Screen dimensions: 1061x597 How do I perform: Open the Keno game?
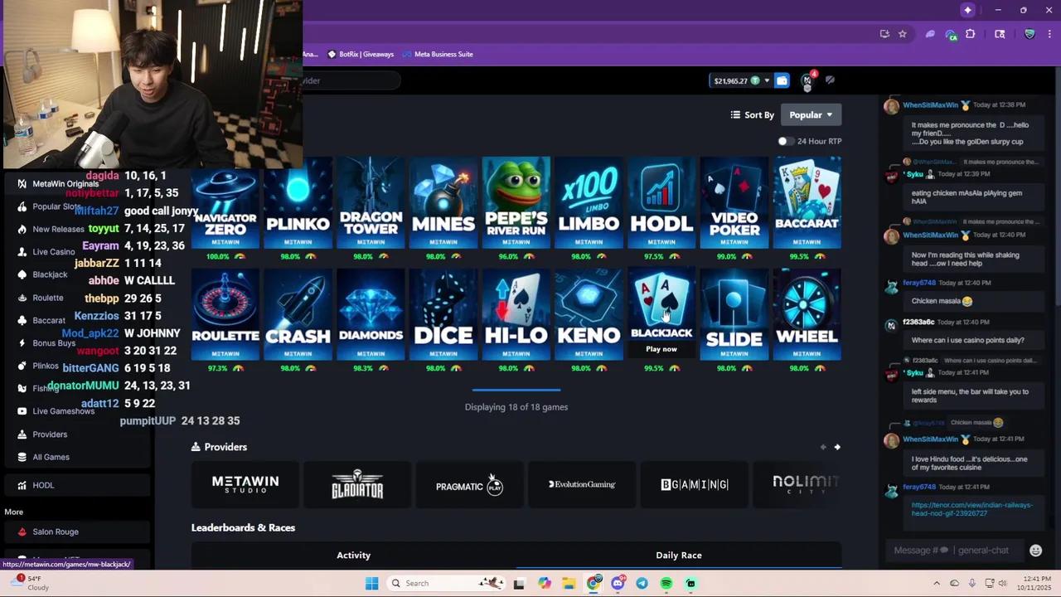coord(589,315)
